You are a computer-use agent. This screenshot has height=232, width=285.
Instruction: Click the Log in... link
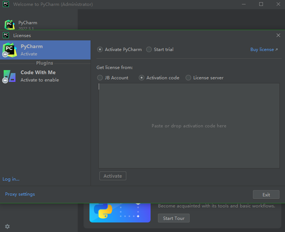pos(11,179)
